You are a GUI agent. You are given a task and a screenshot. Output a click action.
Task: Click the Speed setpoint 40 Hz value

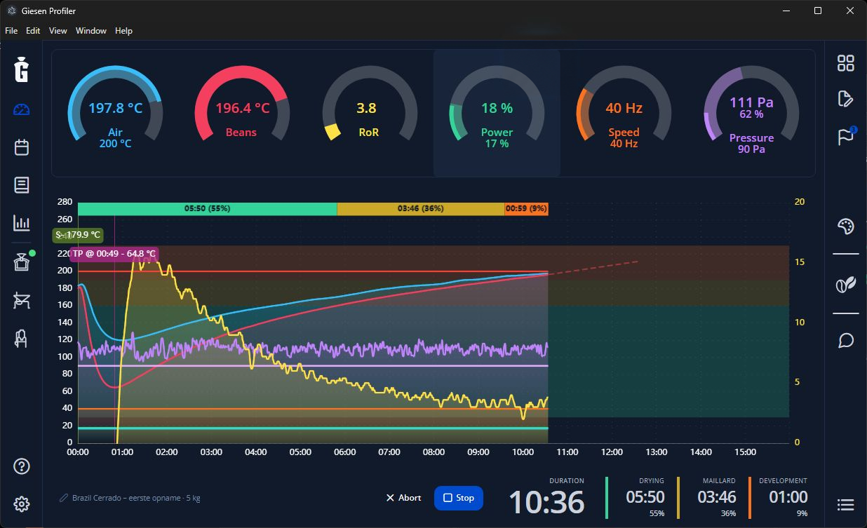coord(624,144)
